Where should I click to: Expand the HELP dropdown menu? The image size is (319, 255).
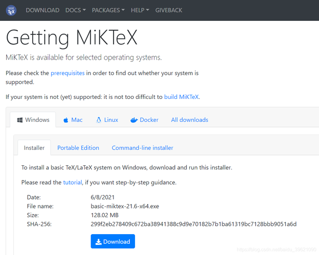coord(140,10)
